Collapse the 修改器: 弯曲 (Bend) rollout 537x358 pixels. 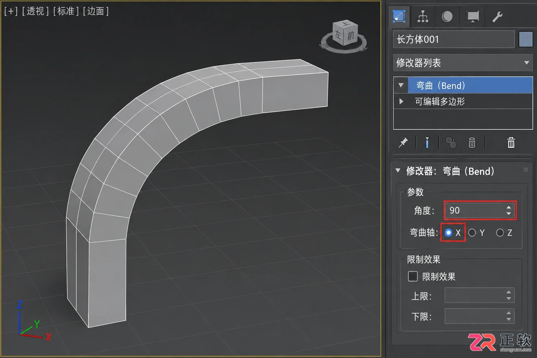398,171
